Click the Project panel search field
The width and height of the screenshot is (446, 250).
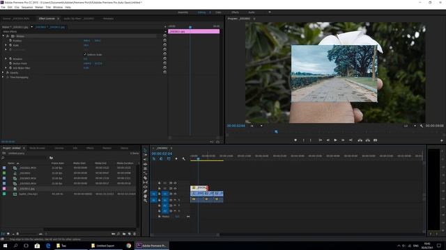(24, 158)
